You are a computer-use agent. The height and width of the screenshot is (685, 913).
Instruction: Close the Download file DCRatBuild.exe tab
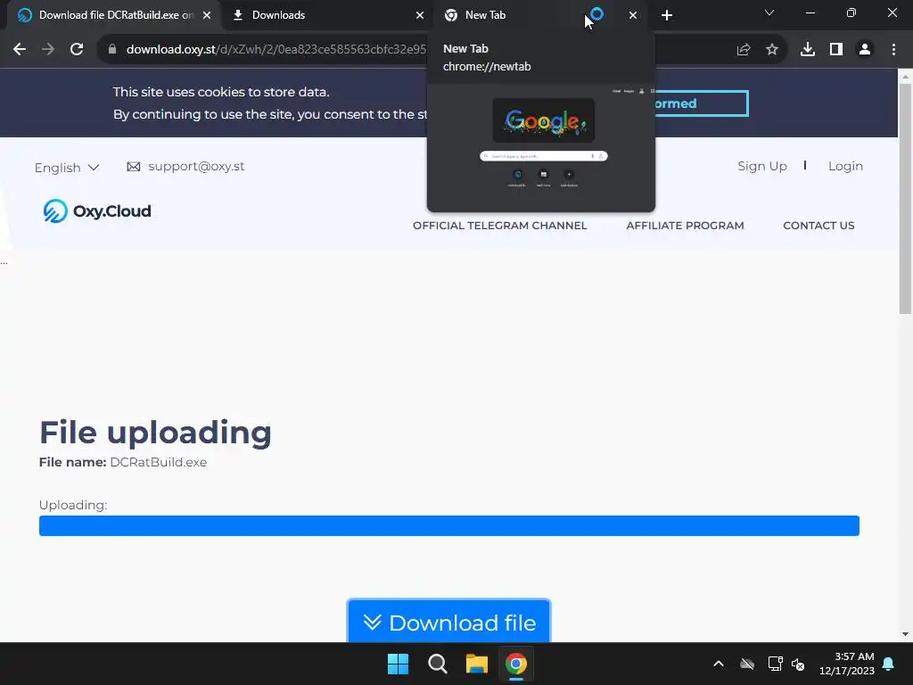pos(207,15)
